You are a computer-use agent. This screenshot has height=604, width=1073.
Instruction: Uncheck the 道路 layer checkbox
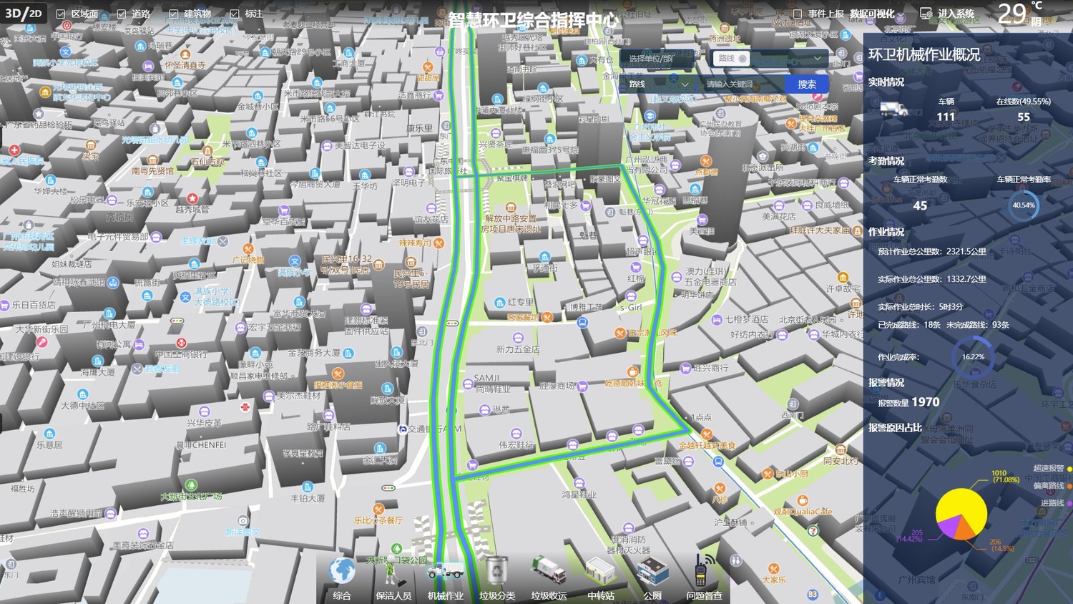click(x=122, y=14)
